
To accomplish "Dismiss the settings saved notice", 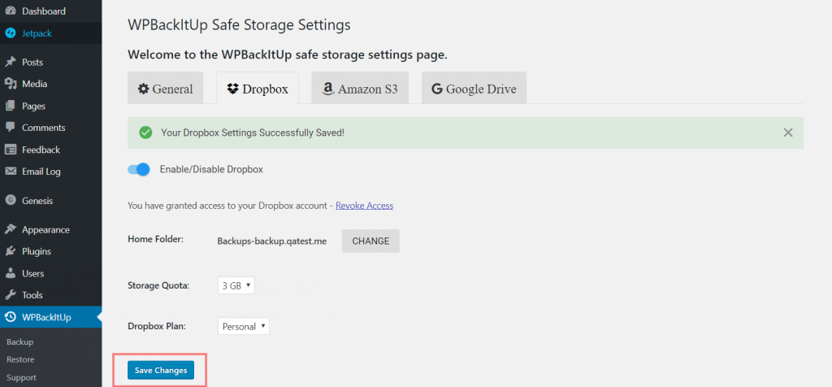I will pos(788,133).
